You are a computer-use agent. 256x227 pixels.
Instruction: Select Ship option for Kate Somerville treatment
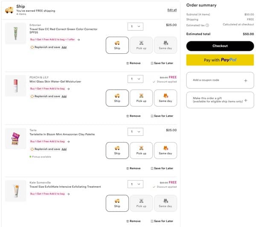point(117,203)
